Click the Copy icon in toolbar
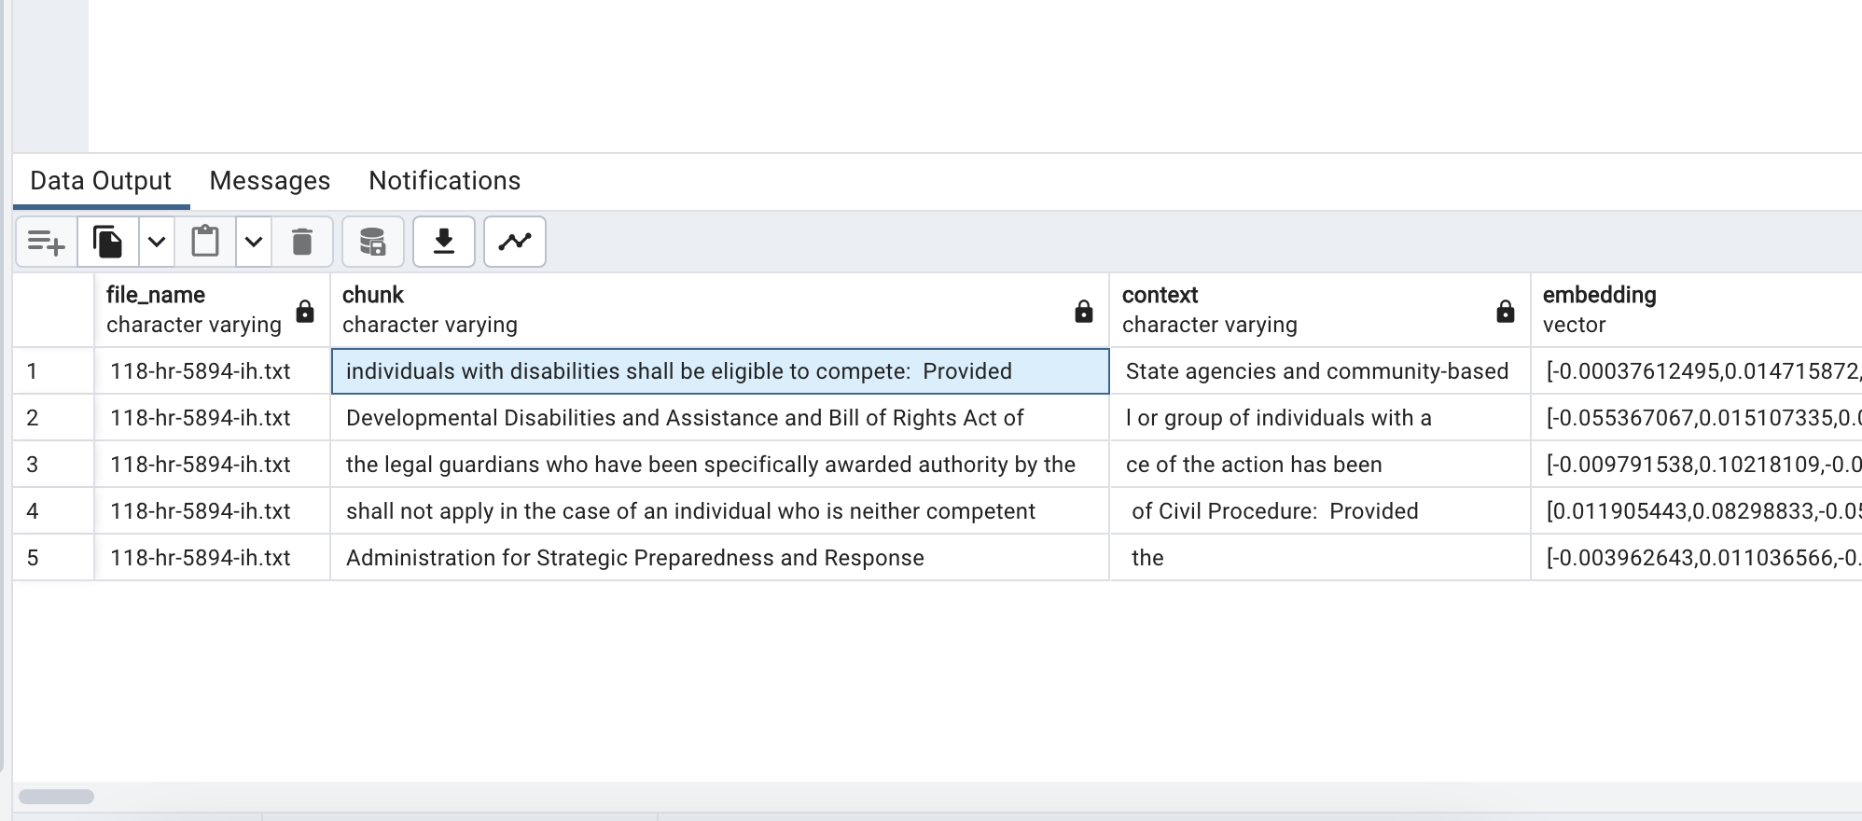Screen dimensions: 1862x821 tap(108, 243)
